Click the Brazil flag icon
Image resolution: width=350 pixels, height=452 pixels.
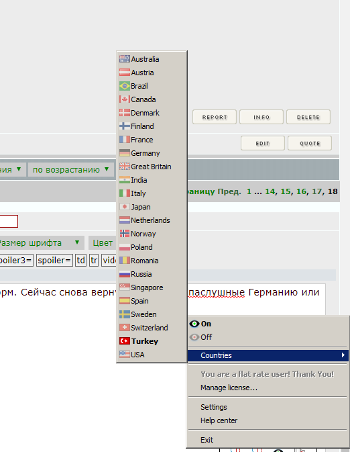pyautogui.click(x=125, y=86)
